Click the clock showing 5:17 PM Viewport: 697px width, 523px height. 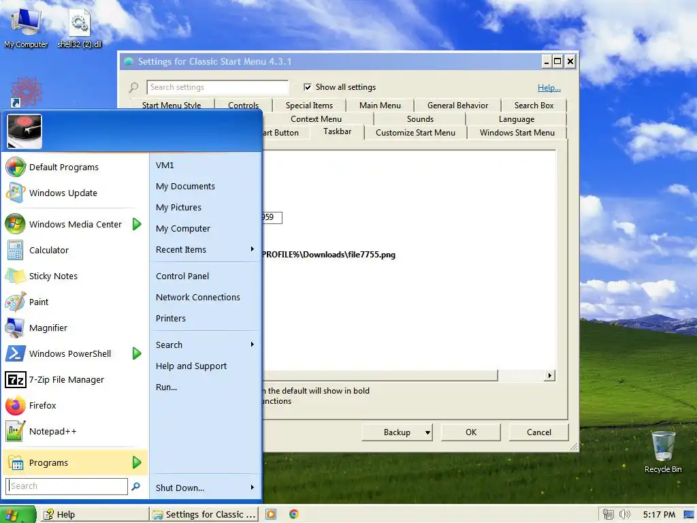pyautogui.click(x=659, y=515)
